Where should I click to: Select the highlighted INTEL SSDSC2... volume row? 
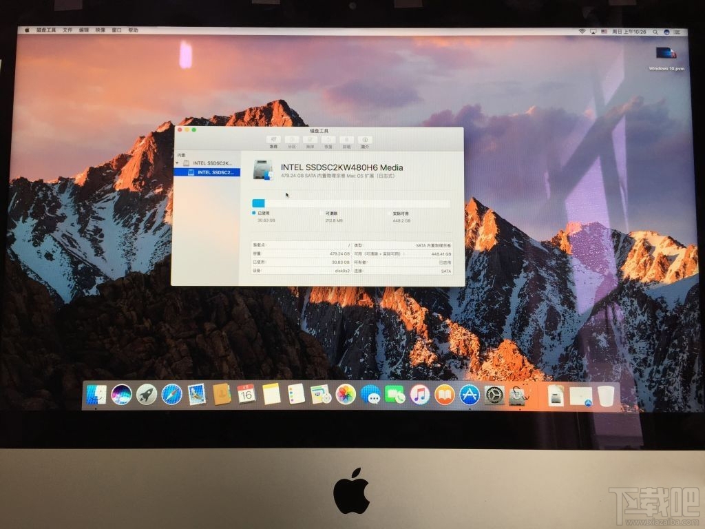point(207,172)
